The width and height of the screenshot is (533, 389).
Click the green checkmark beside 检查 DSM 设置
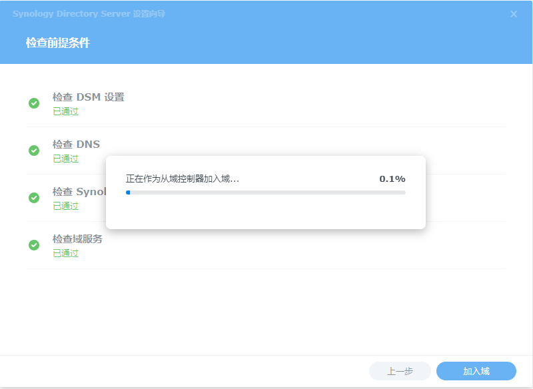pos(34,103)
